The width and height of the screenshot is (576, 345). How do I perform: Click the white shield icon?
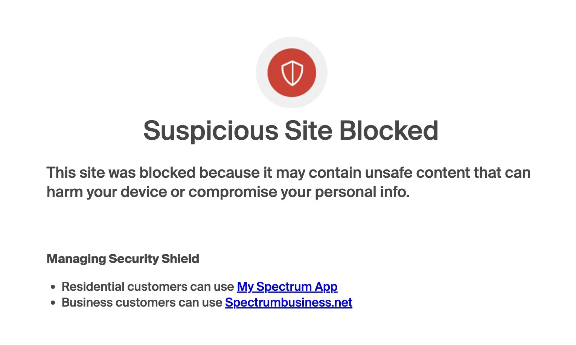pyautogui.click(x=292, y=73)
